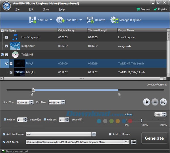This screenshot has height=153, width=170.
Task: Disable the Fade in checkbox
Action: pos(5,120)
